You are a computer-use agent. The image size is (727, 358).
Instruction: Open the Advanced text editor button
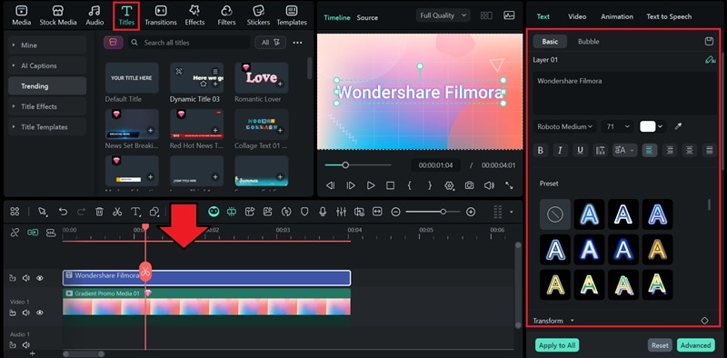695,345
